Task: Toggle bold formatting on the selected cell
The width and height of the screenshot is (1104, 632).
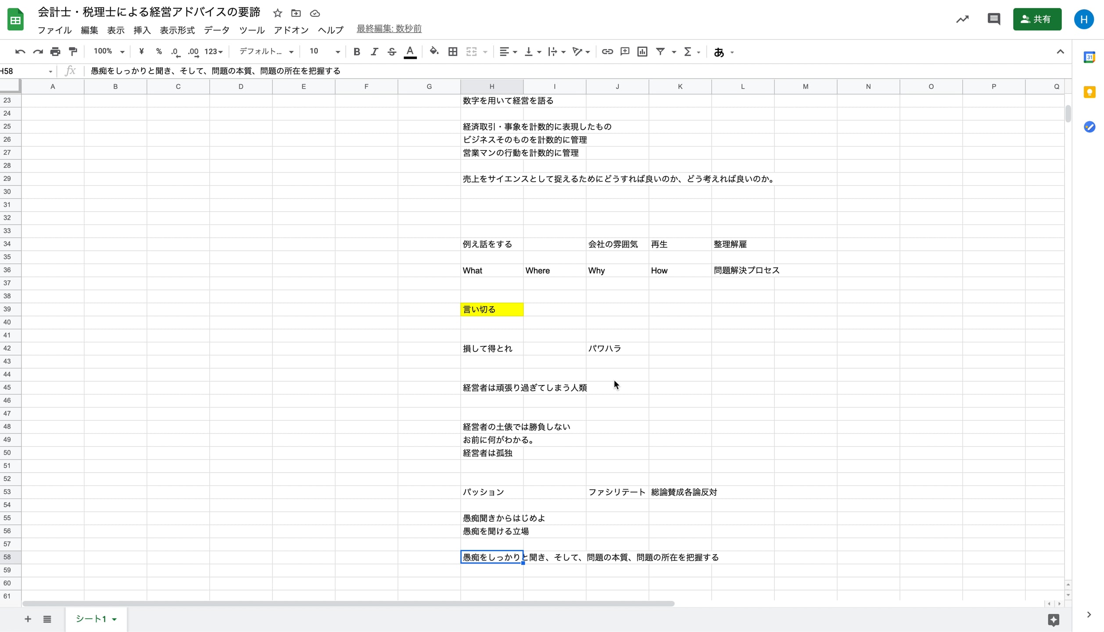Action: click(x=356, y=51)
